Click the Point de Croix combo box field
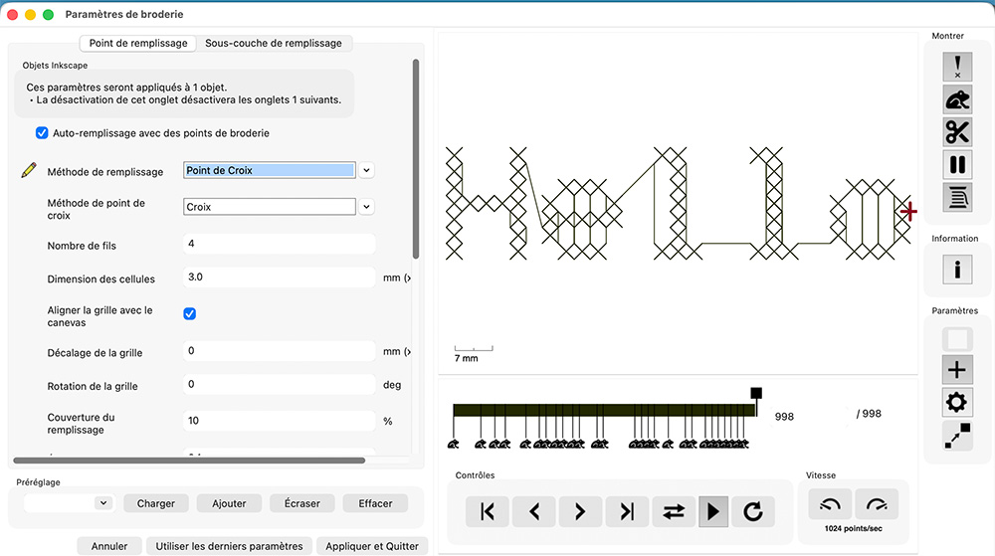 point(269,170)
